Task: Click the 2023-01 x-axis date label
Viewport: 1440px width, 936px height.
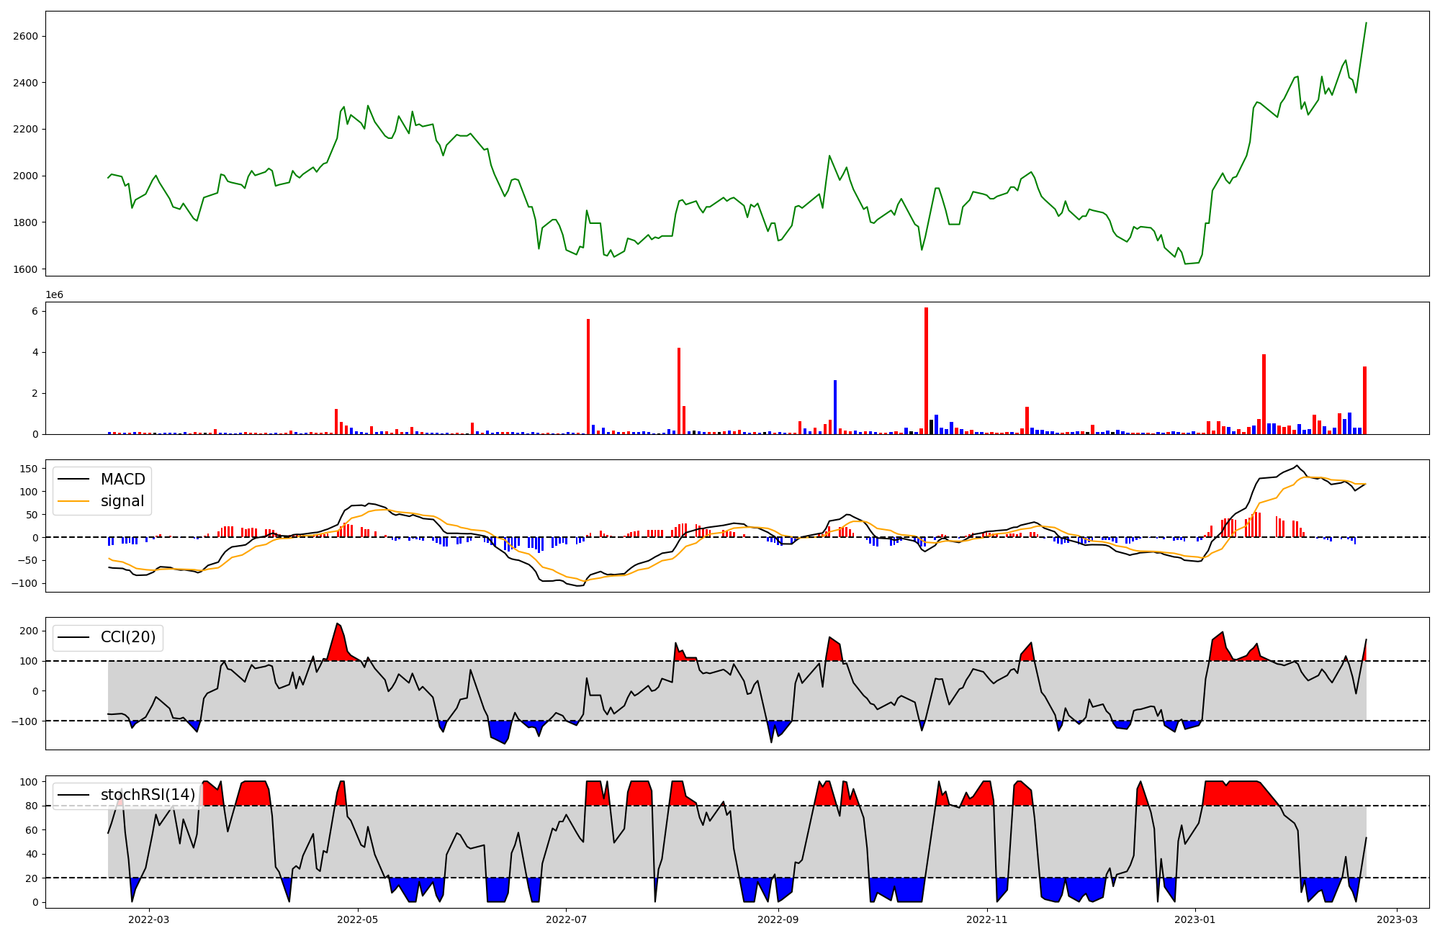Action: pyautogui.click(x=1195, y=919)
